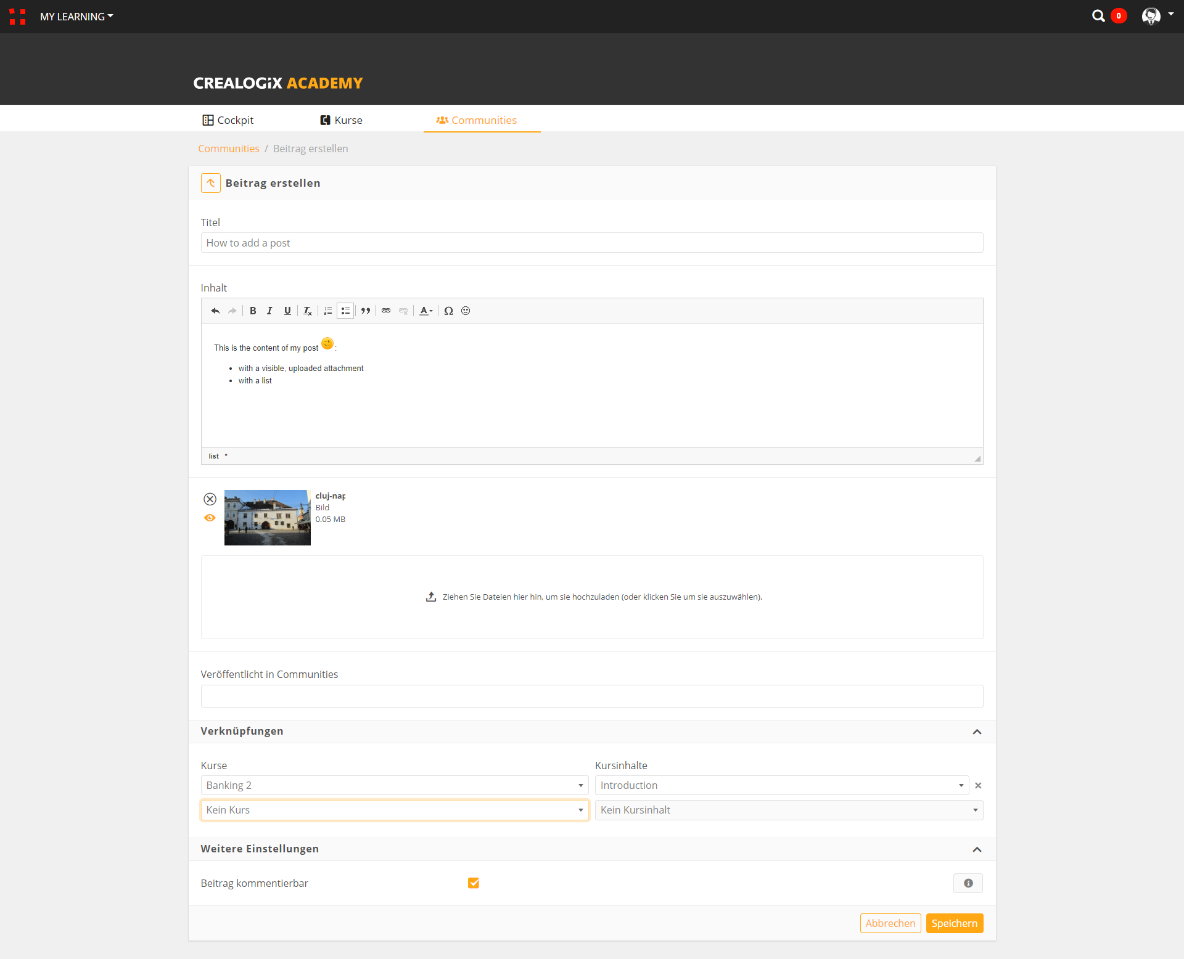This screenshot has height=959, width=1184.
Task: Click the Titel input field
Action: (x=591, y=243)
